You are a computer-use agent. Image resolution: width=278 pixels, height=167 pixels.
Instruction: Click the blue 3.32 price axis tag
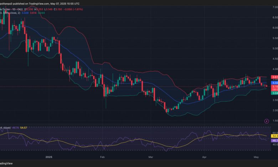[x=274, y=83]
